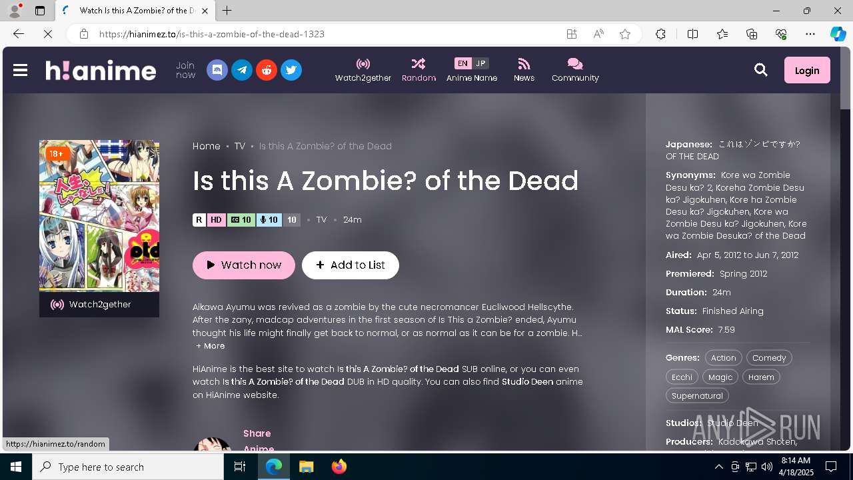Open the Telegram join icon

[242, 70]
